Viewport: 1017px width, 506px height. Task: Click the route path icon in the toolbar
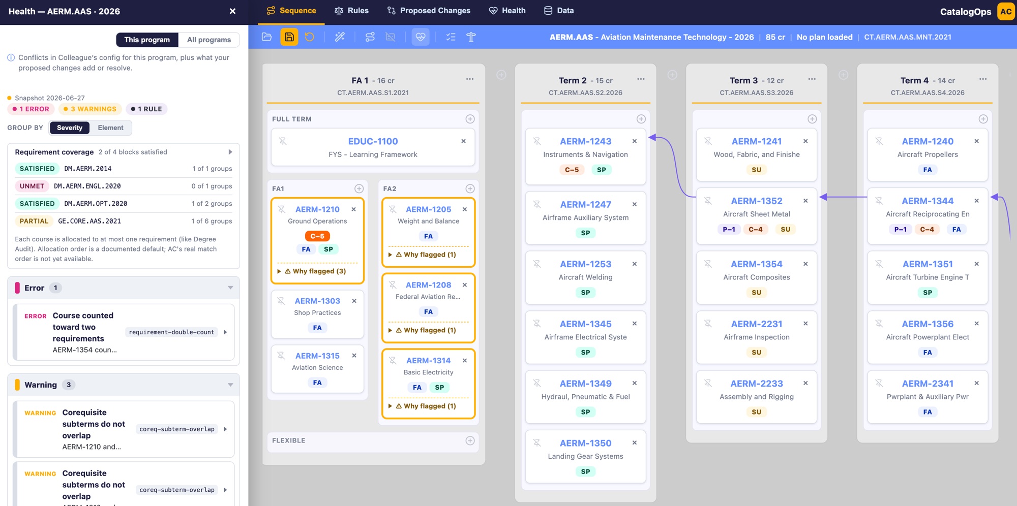click(x=370, y=37)
